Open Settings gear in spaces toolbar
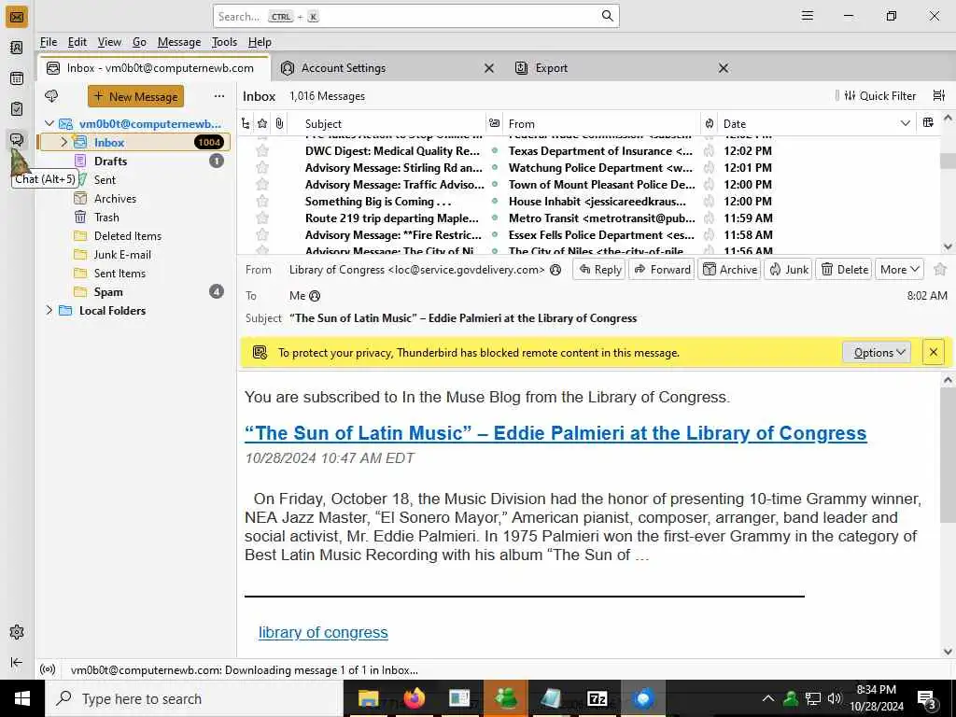Viewport: 956px width, 717px height. pyautogui.click(x=17, y=632)
